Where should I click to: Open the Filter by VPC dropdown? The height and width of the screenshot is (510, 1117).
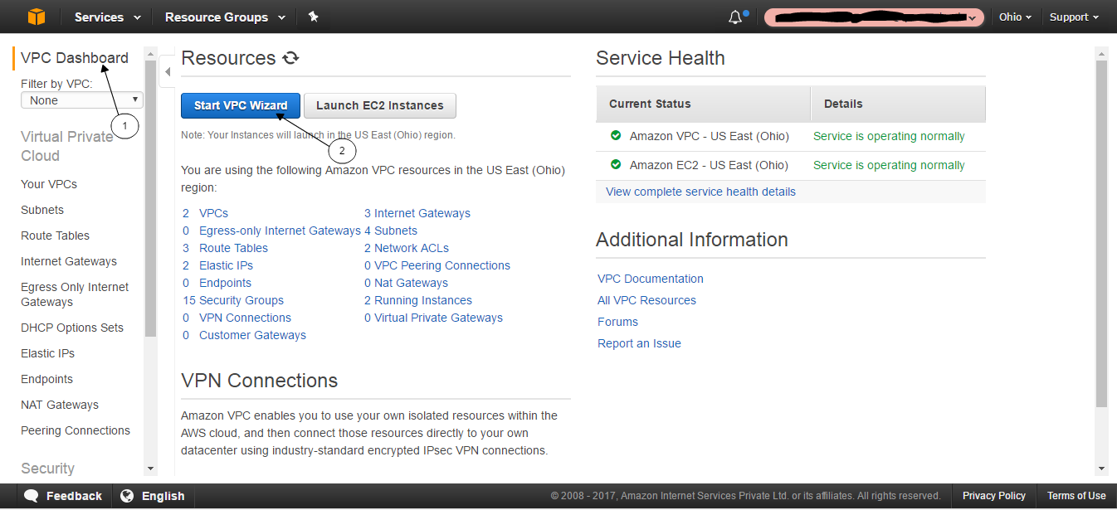[82, 100]
